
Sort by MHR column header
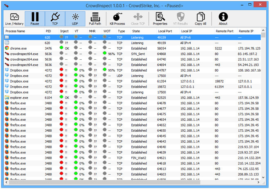click(92, 31)
